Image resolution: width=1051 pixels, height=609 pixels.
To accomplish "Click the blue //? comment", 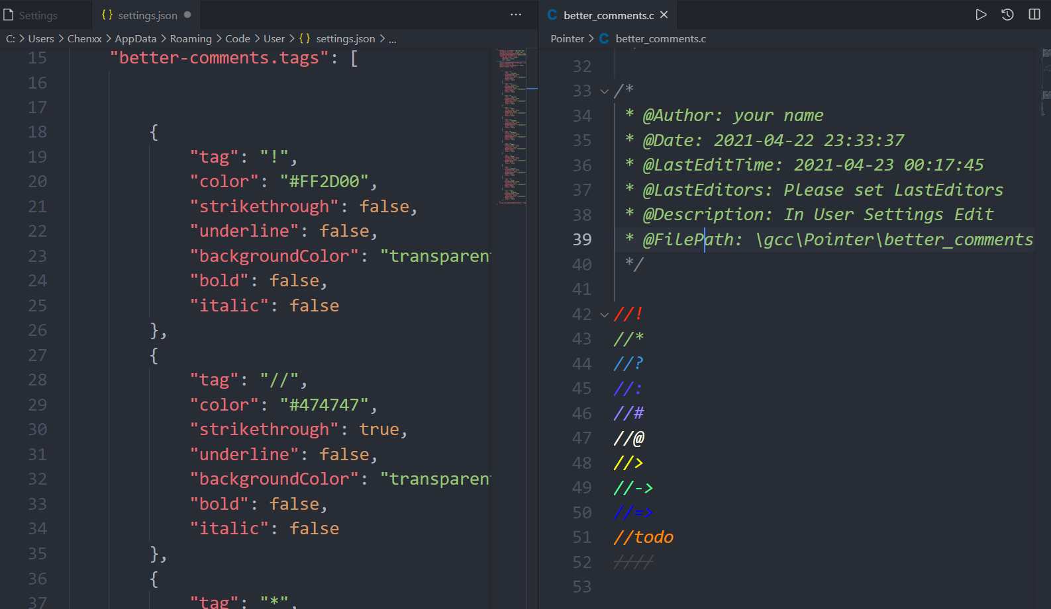I will [x=628, y=363].
